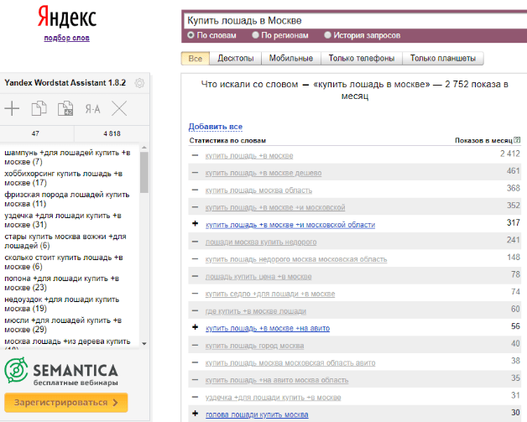Remove 'купить лошадь +в москве' with minus icon
Screen dimensions: 527x422
click(x=195, y=155)
